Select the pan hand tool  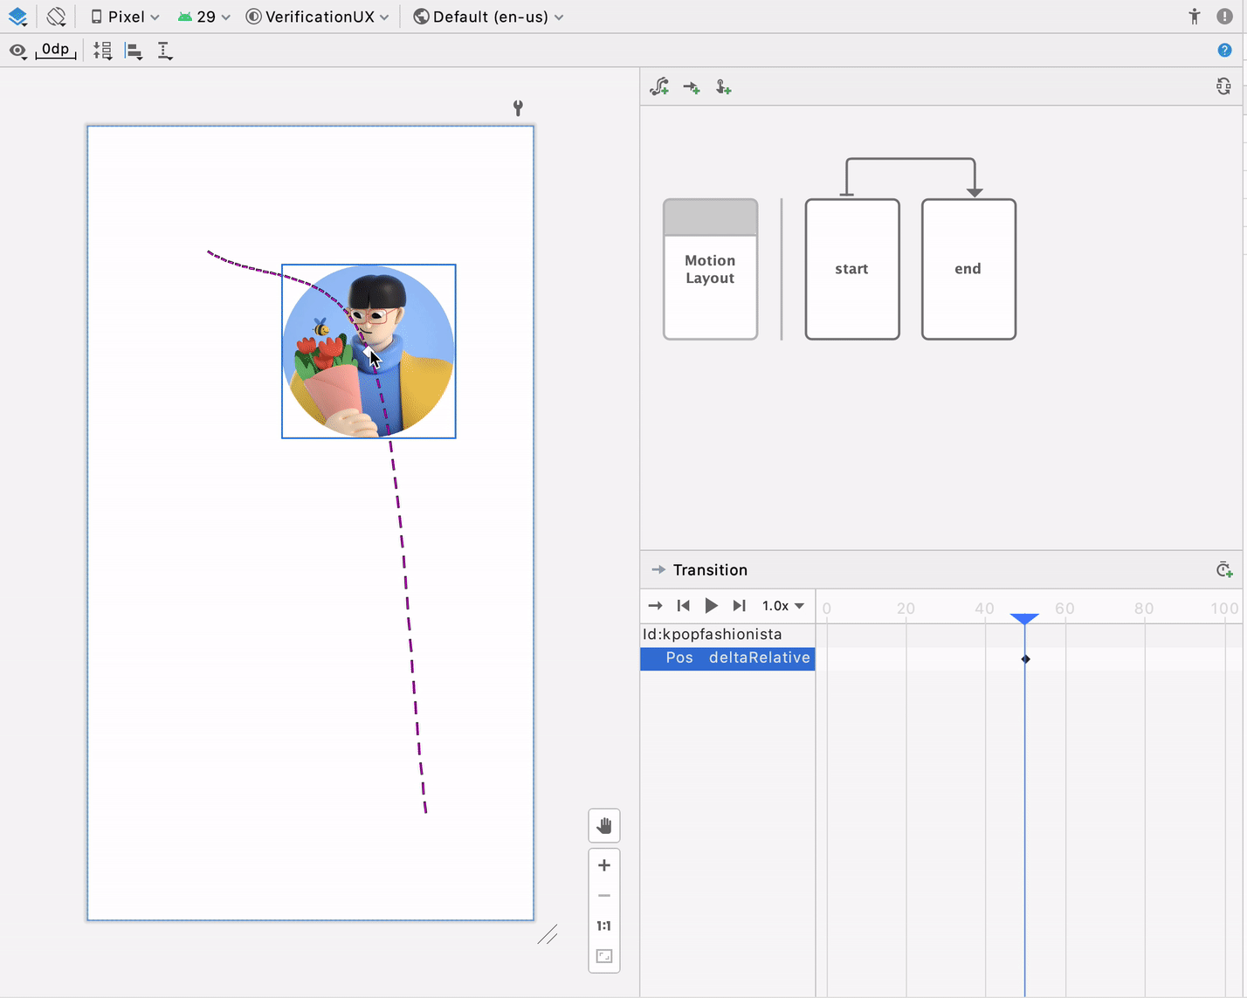(603, 826)
